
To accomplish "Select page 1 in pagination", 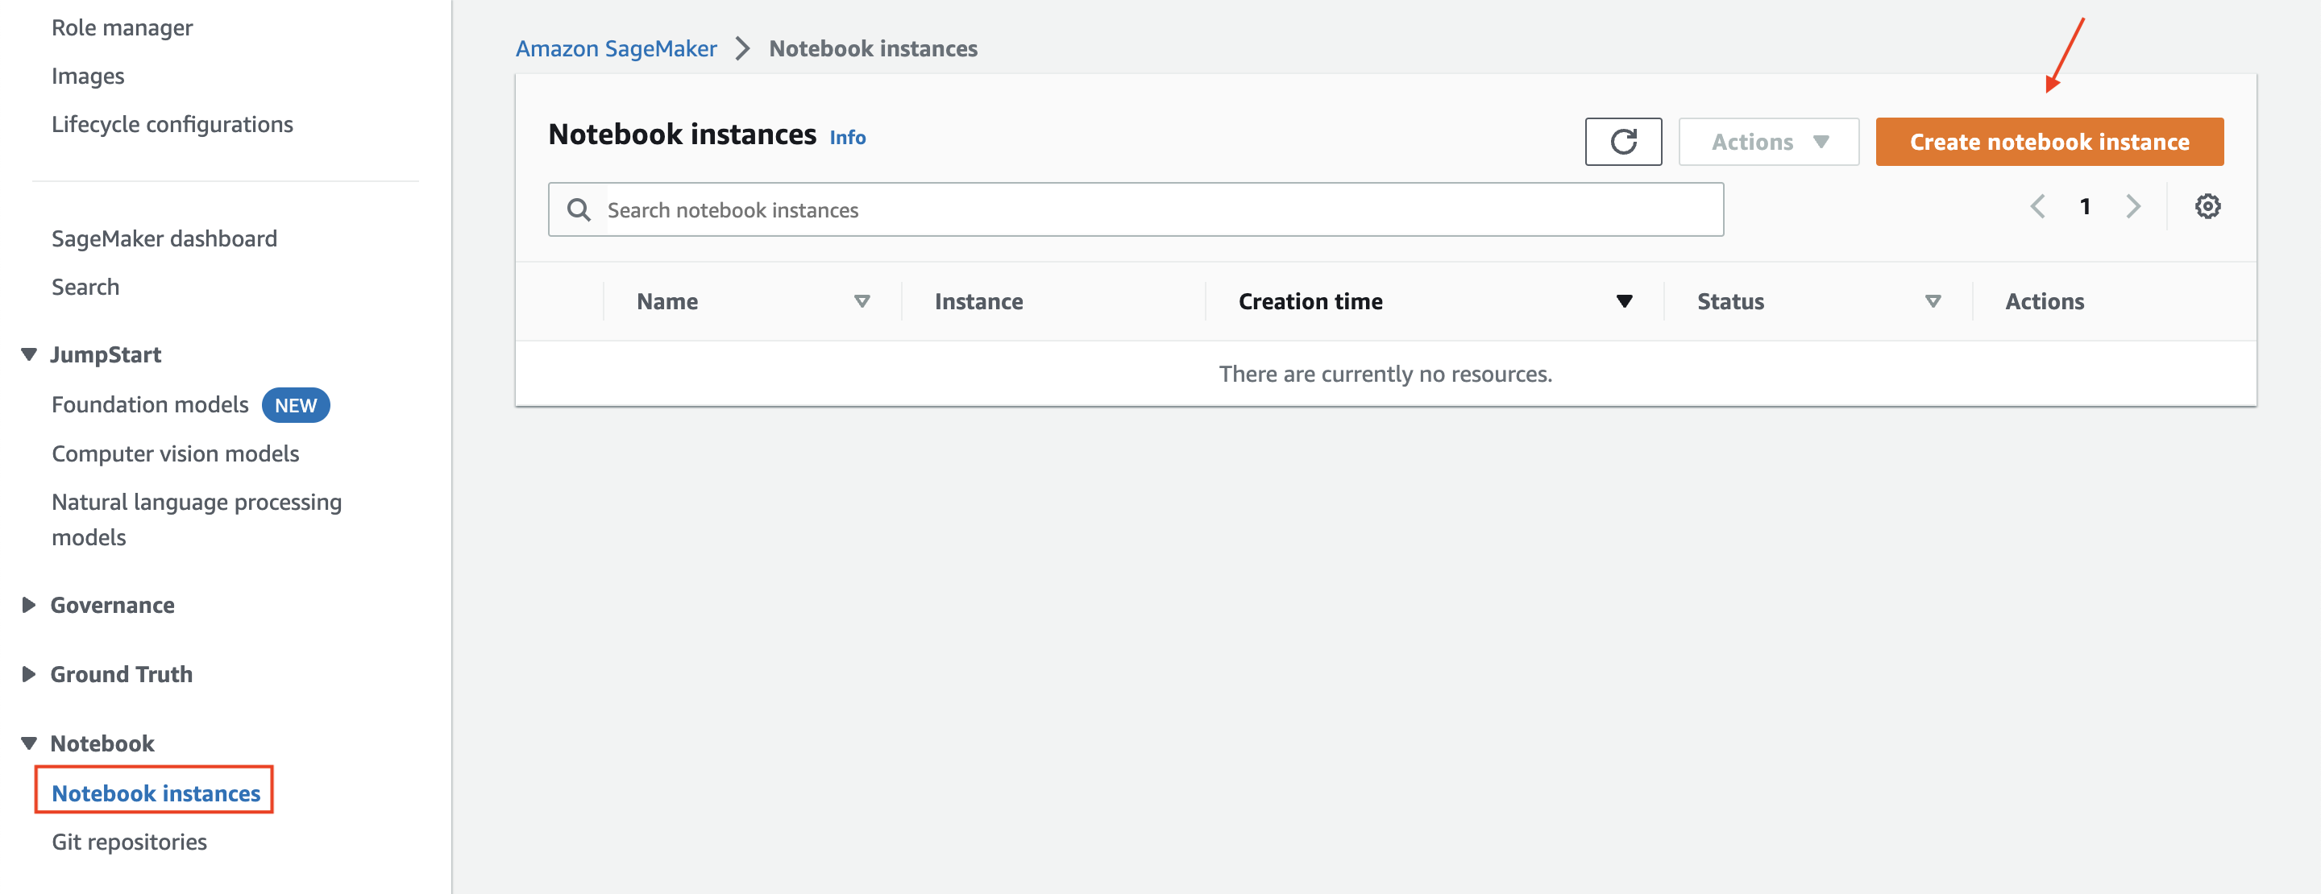I will (2086, 206).
